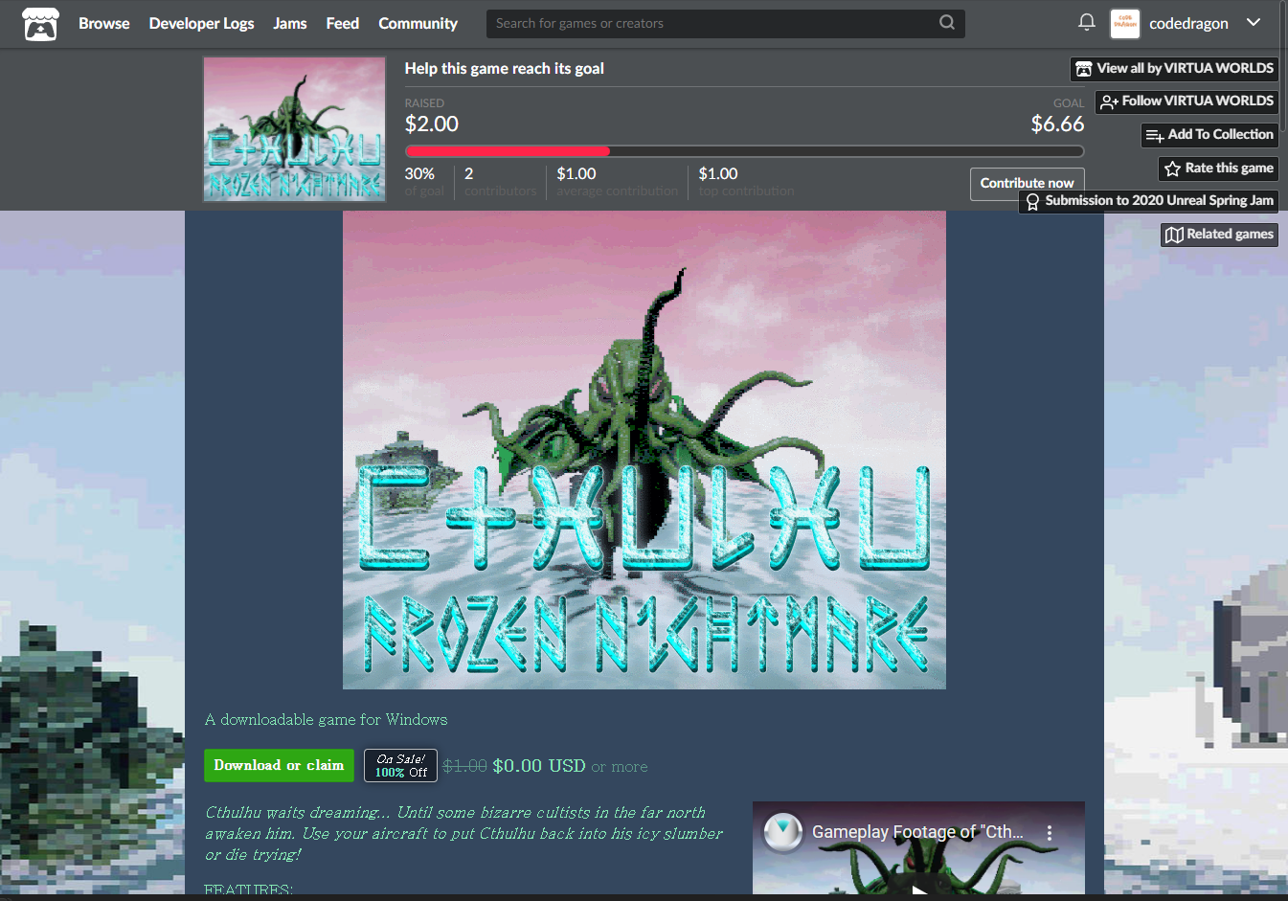
Task: Open Developer Logs page
Action: click(x=201, y=23)
